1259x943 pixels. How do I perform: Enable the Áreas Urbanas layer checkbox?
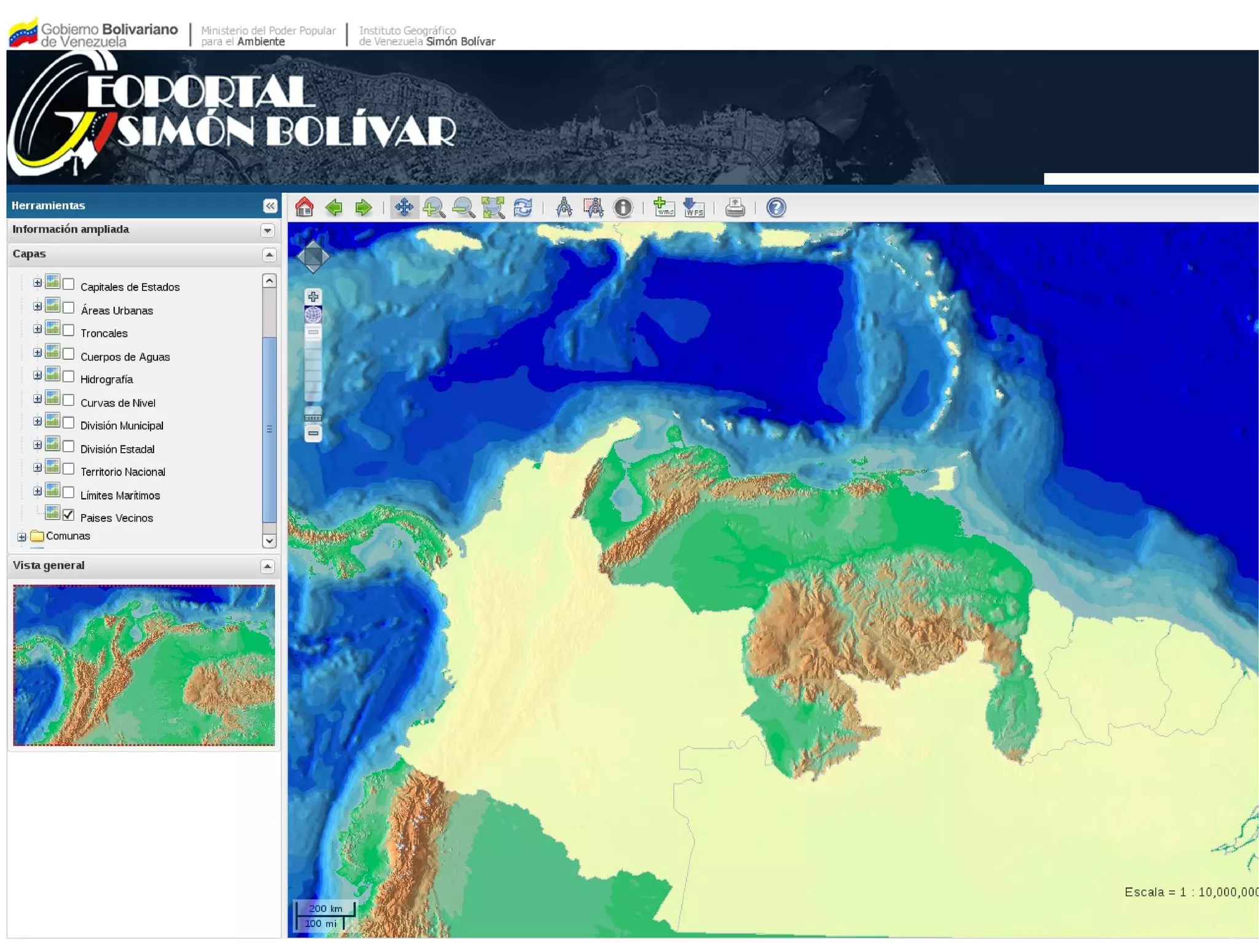pyautogui.click(x=69, y=308)
